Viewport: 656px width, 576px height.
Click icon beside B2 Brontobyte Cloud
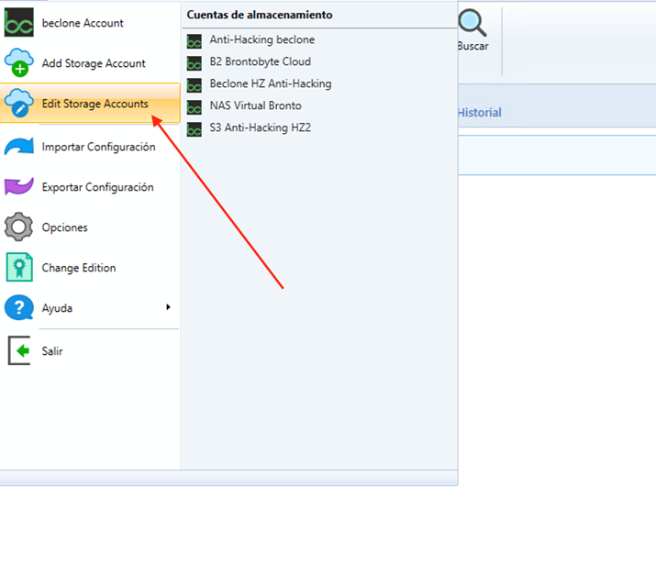(195, 63)
